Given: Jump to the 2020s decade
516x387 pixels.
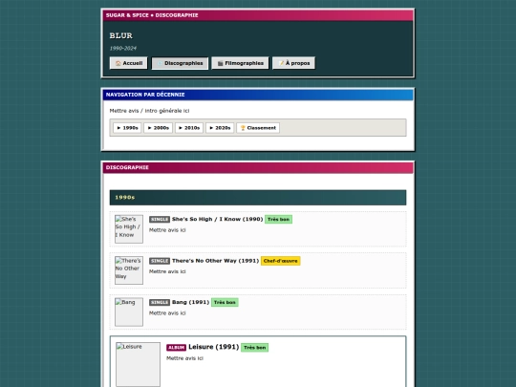Looking at the screenshot, I should coord(220,128).
